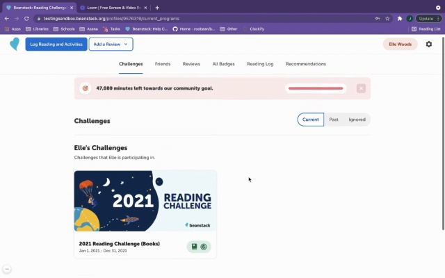Open the Other bookmark folder
This screenshot has height=278, width=445.
pos(229,29)
